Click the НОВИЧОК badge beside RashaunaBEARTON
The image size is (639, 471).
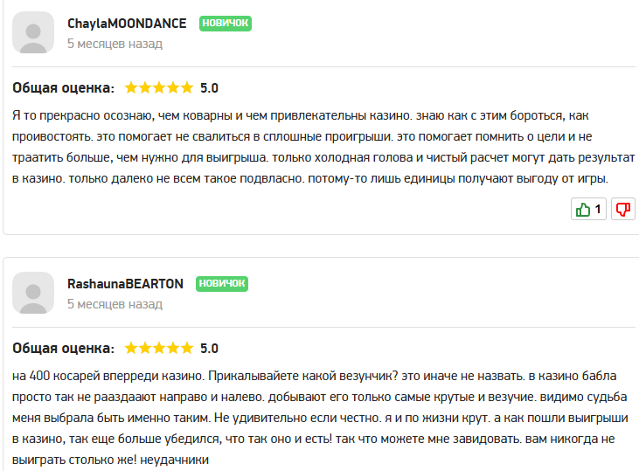point(222,284)
